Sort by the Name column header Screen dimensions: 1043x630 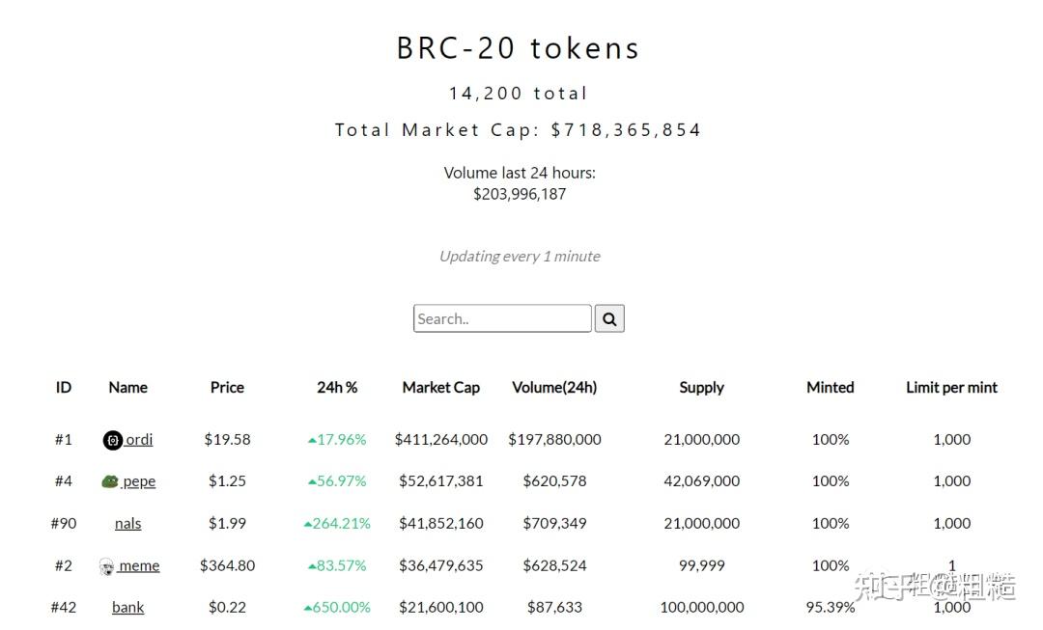point(127,388)
